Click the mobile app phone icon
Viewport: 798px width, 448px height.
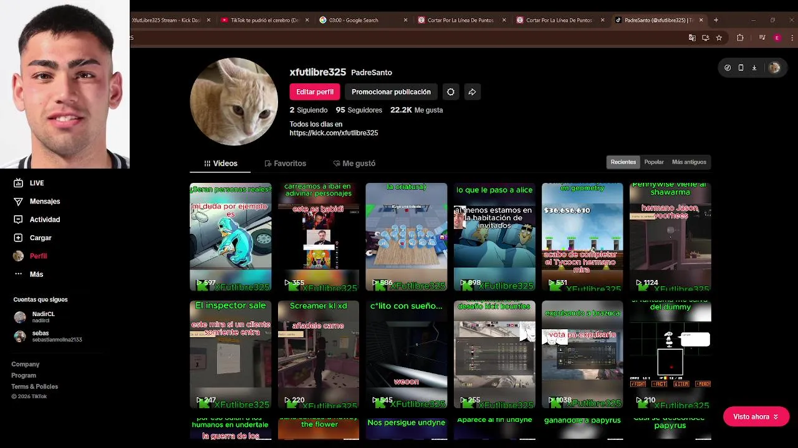click(741, 68)
